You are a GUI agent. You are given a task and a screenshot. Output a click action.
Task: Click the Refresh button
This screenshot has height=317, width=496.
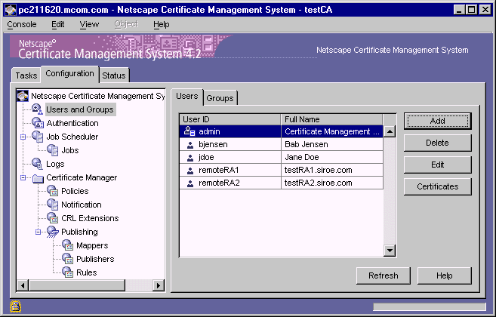click(x=384, y=276)
